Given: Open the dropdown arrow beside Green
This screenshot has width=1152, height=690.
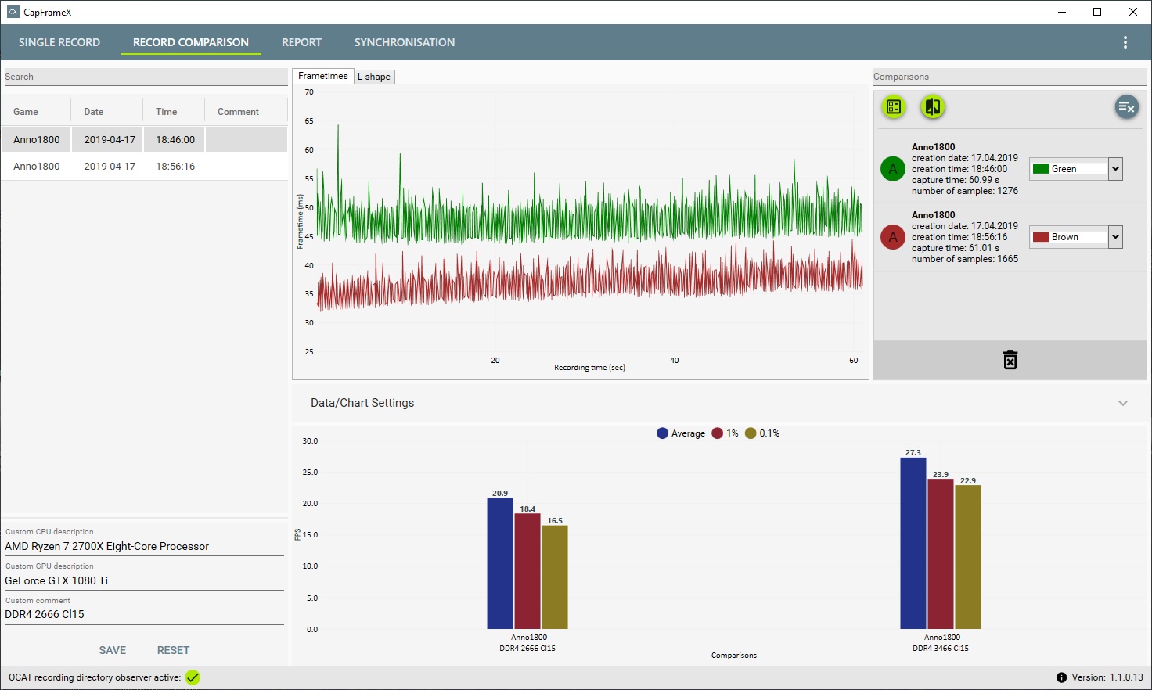Looking at the screenshot, I should 1115,169.
